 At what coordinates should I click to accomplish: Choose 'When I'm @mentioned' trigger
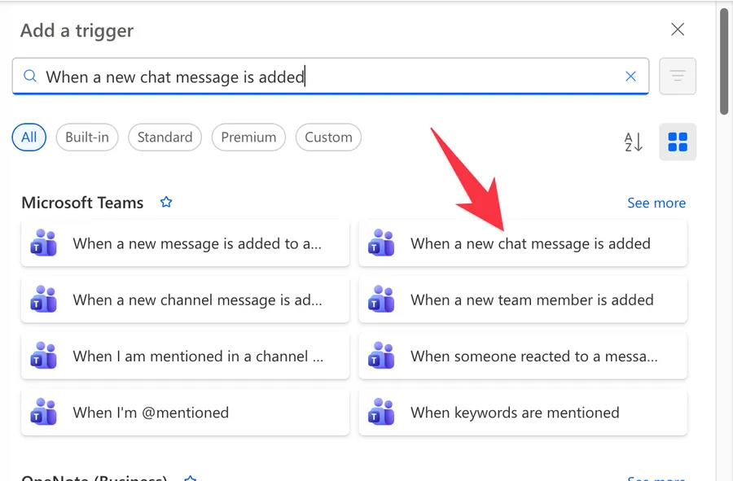(185, 413)
